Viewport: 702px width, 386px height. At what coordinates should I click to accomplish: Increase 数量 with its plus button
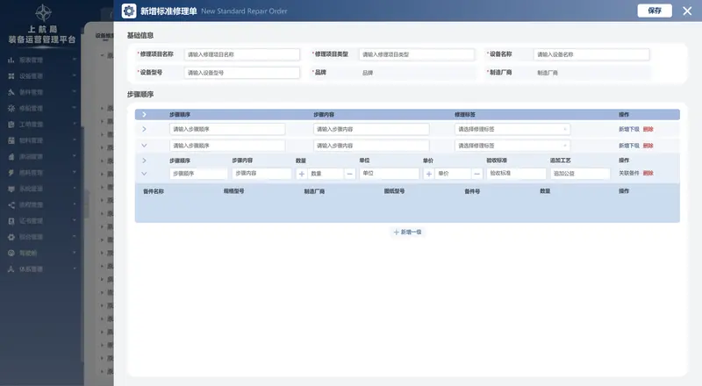click(x=301, y=174)
